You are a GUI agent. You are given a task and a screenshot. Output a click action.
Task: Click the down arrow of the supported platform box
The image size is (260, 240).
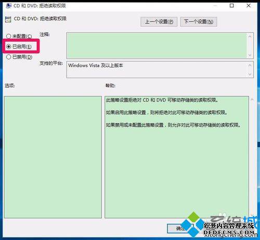coord(250,74)
